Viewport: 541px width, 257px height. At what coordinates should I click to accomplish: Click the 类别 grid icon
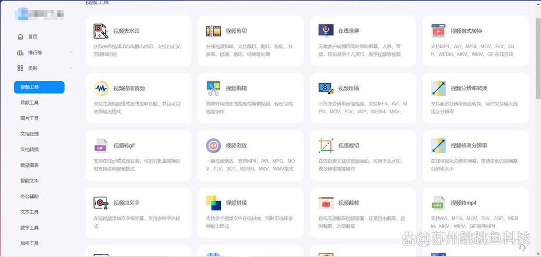tap(21, 68)
